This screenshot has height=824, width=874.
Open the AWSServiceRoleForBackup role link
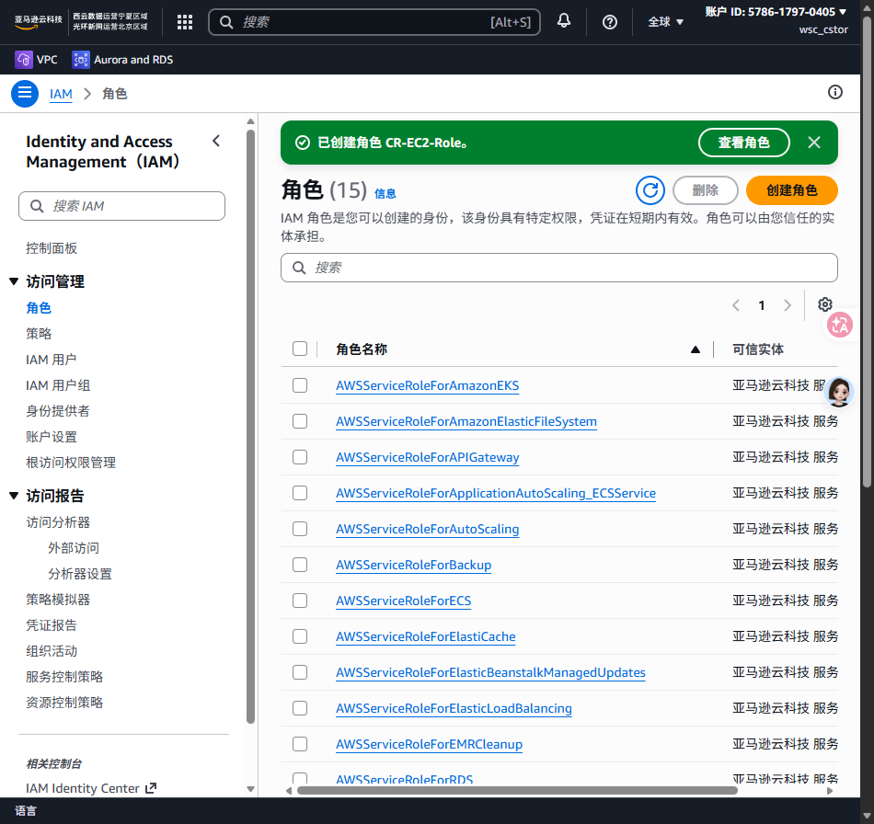click(x=414, y=565)
